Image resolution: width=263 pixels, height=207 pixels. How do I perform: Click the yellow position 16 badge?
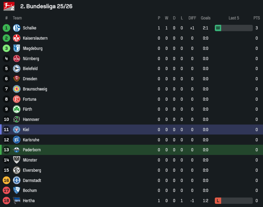[6, 180]
